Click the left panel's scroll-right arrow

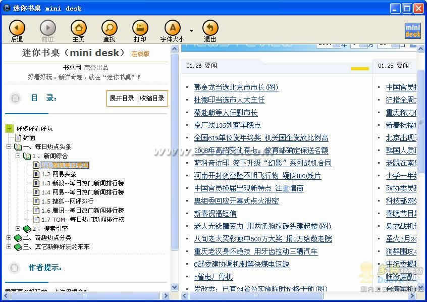coord(166,296)
